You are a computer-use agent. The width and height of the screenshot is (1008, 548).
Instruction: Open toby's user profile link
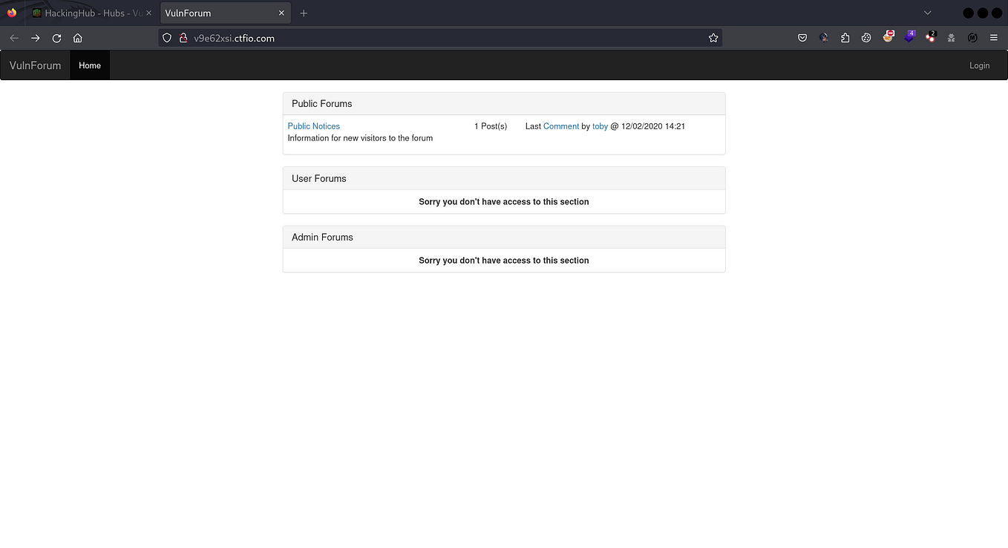600,125
